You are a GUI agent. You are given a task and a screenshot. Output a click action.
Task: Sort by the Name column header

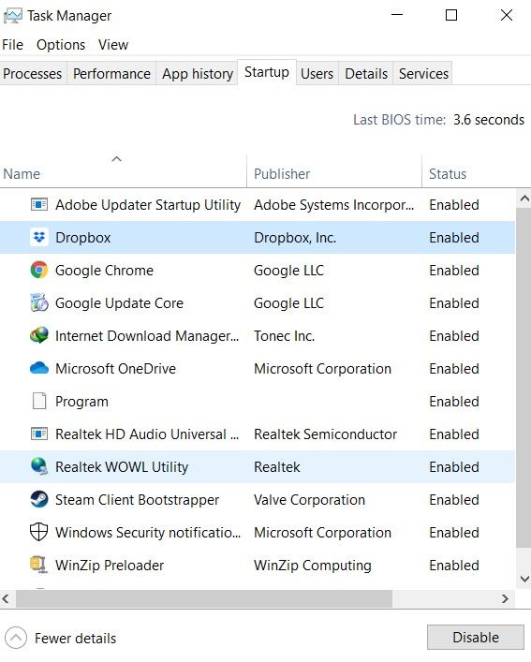(123, 171)
